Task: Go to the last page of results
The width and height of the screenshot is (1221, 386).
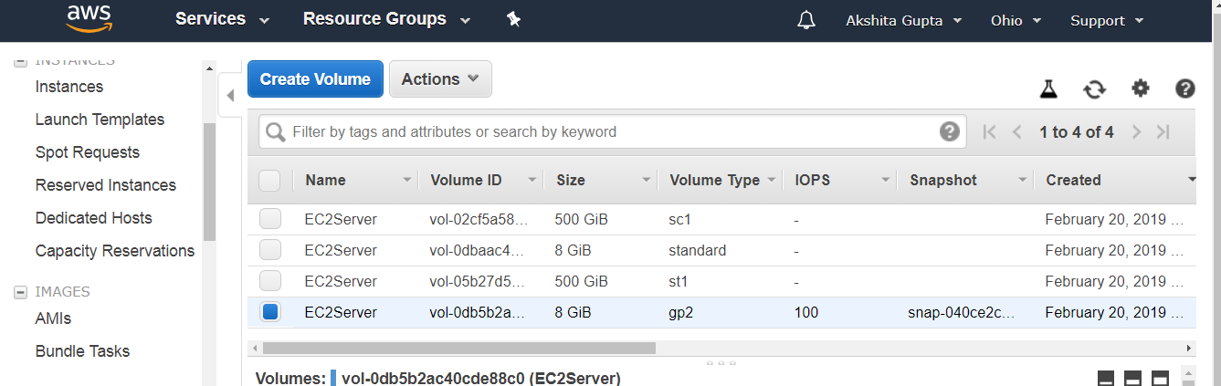Action: pyautogui.click(x=1163, y=132)
